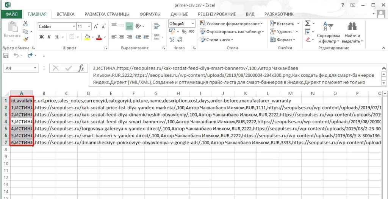Switch to the ДАННЫЕ ribbon tab

tap(179, 14)
